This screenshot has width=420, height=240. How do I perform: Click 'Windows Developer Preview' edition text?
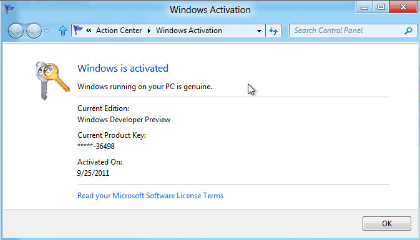click(x=124, y=120)
